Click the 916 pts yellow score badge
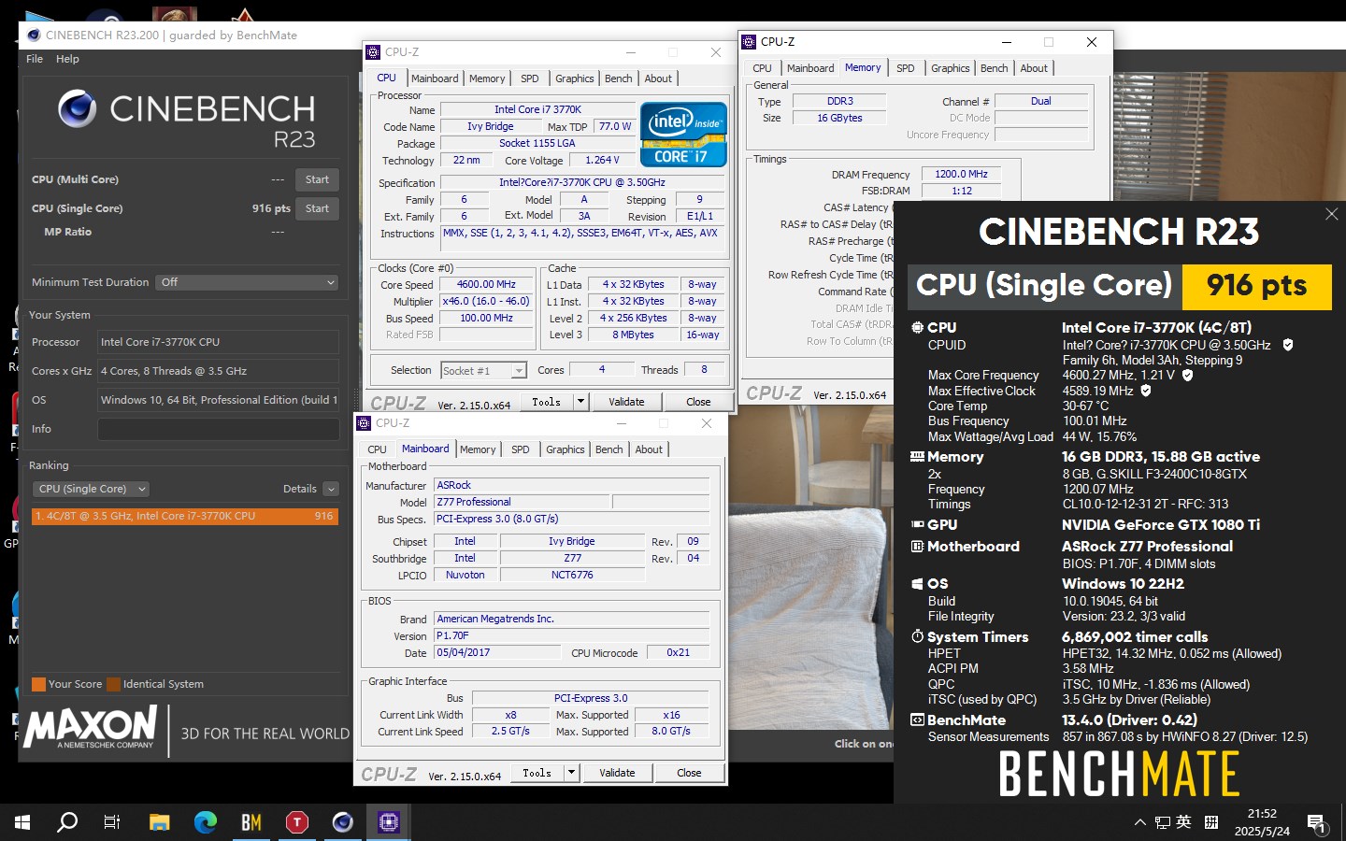This screenshot has width=1346, height=841. 1256,286
